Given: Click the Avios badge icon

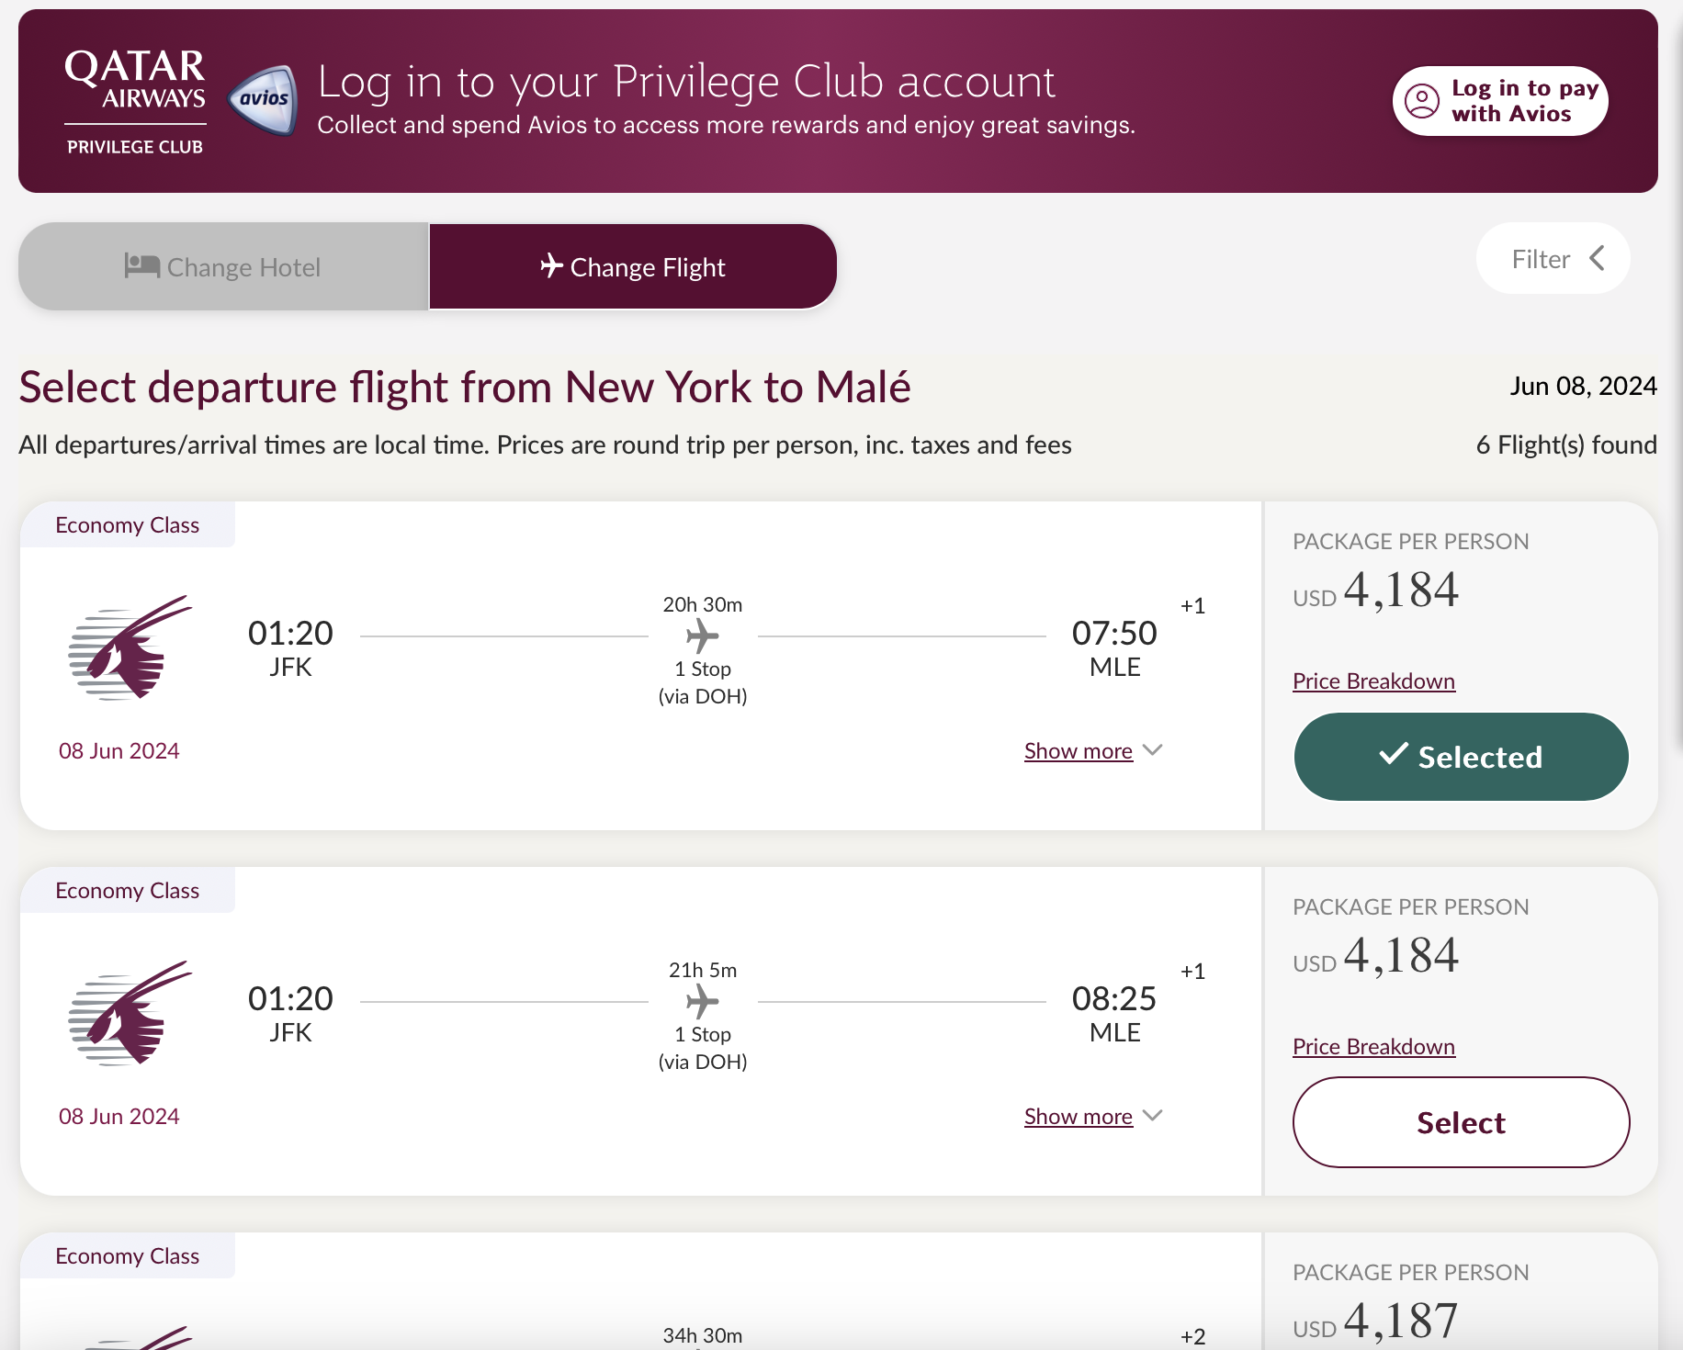Looking at the screenshot, I should pos(263,100).
